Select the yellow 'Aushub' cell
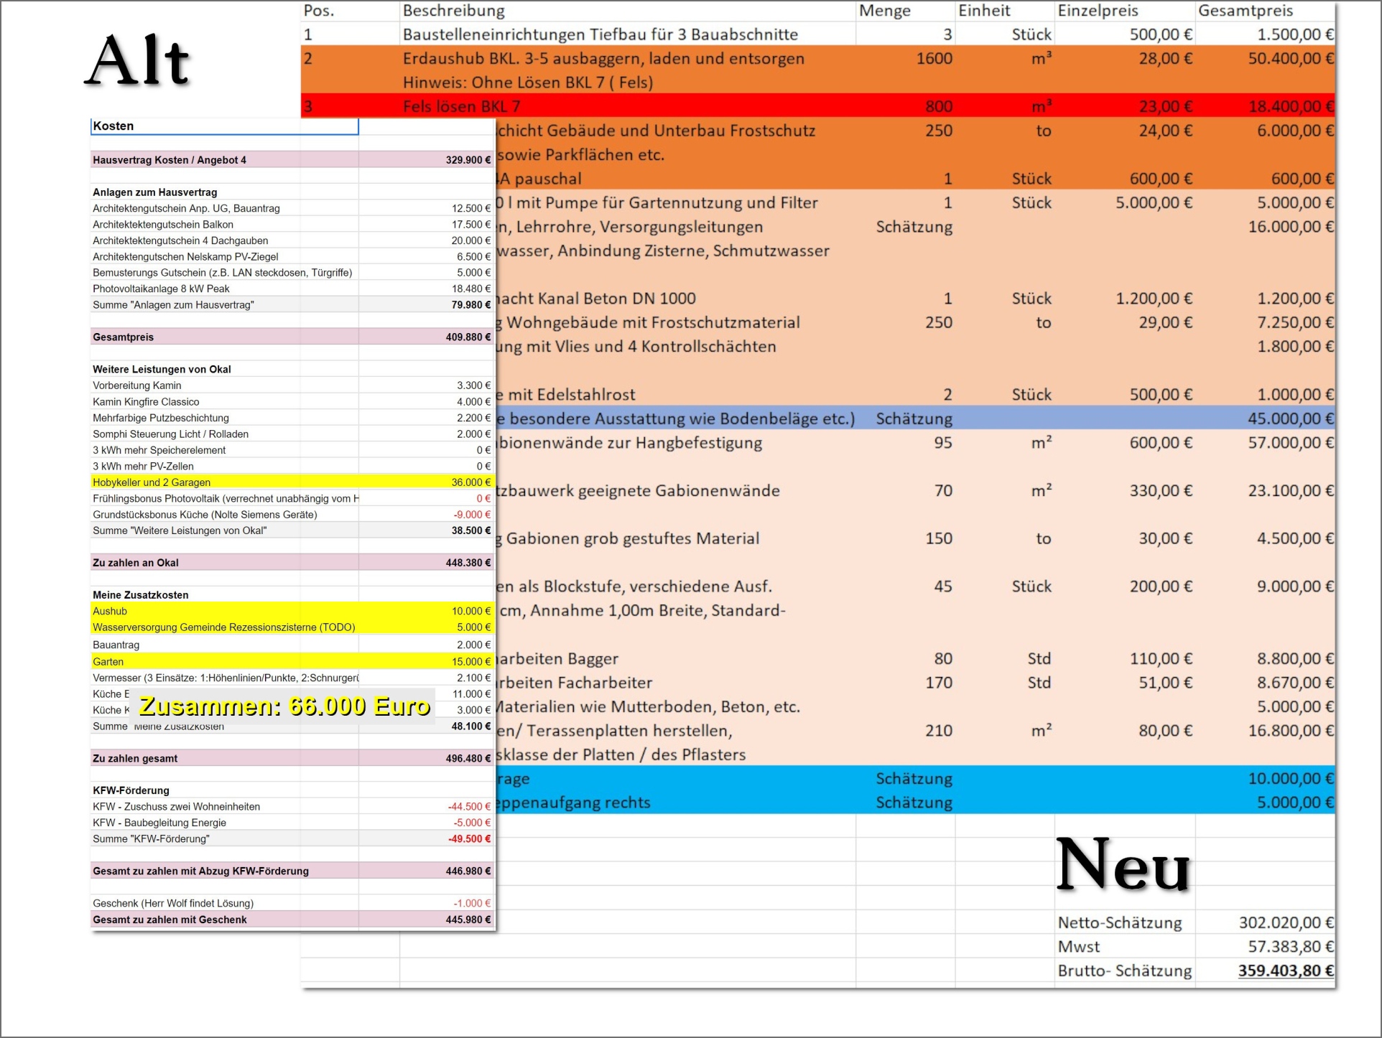Viewport: 1382px width, 1038px height. point(110,612)
